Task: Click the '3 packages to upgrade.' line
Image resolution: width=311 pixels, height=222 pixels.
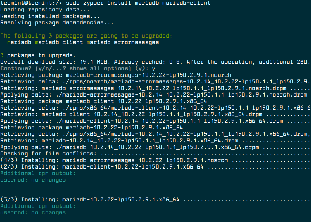Action: [38, 55]
